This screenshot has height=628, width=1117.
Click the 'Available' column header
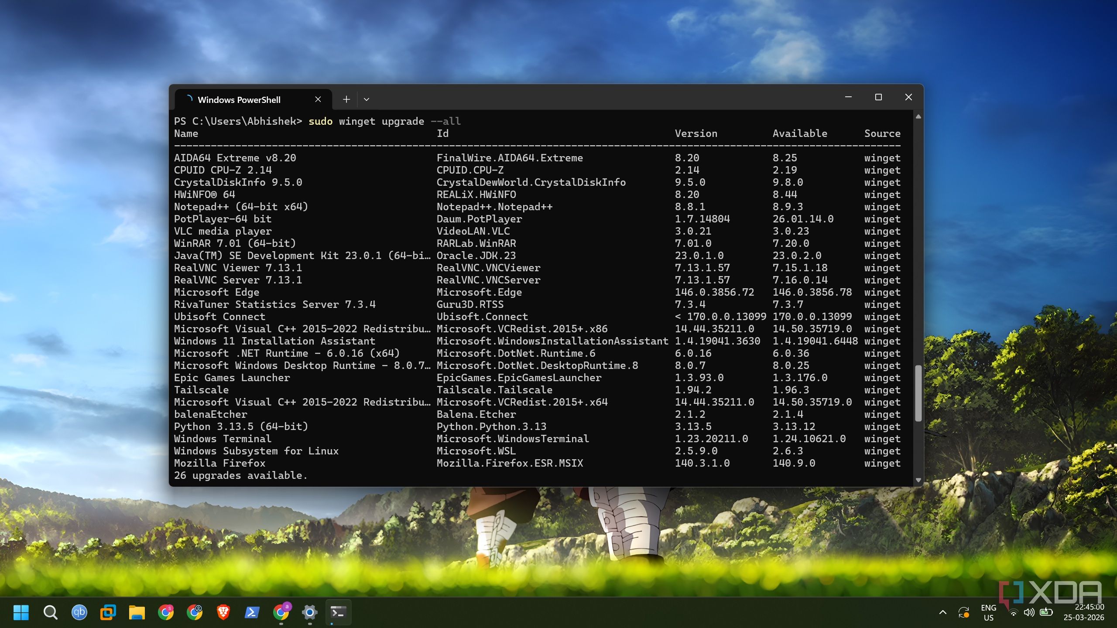(800, 133)
